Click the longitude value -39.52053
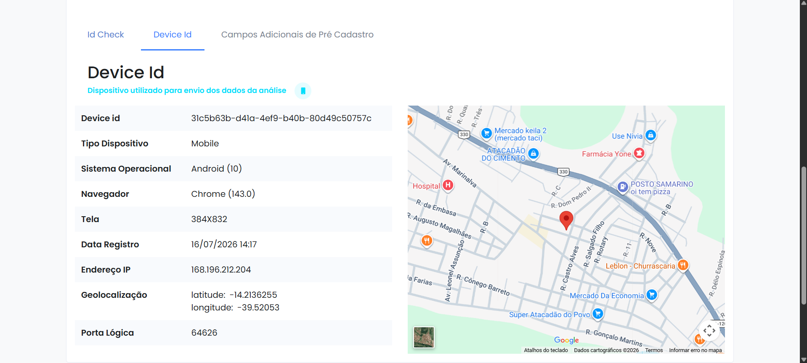 tap(258, 307)
